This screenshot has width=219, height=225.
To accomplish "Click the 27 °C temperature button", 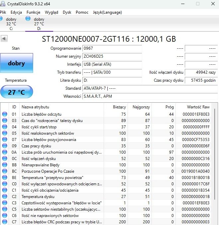I will coord(17,92).
